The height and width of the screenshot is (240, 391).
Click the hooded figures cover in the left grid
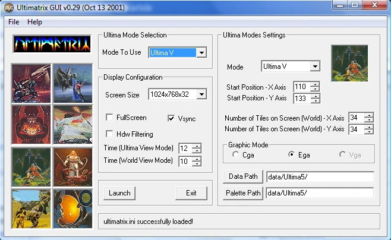[x=31, y=167]
